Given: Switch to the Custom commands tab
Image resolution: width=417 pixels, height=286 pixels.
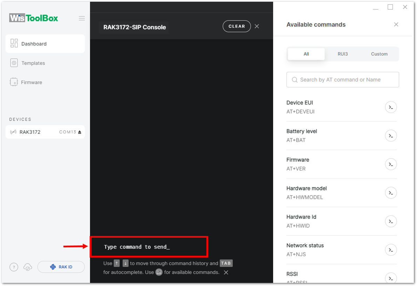Looking at the screenshot, I should 379,54.
